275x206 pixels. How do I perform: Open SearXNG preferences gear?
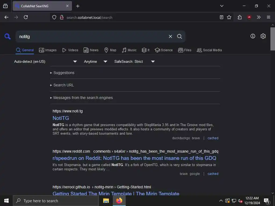[x=263, y=36]
